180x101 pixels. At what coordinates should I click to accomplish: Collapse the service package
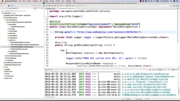click(x=8, y=40)
